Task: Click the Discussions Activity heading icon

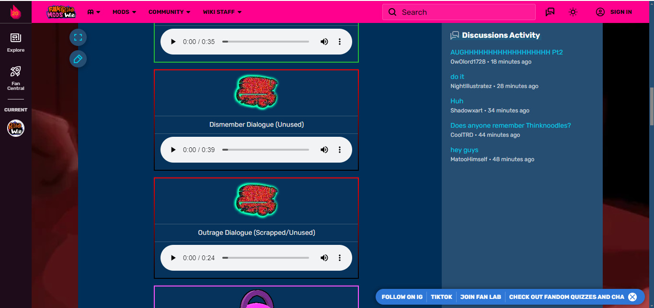Action: [x=455, y=35]
